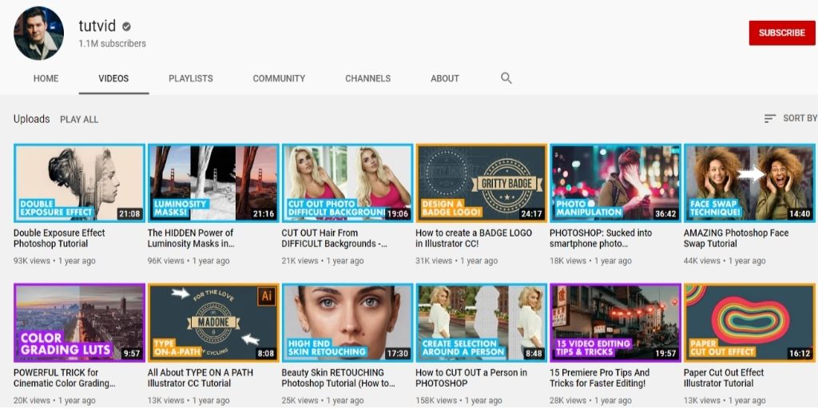818x409 pixels.
Task: Open the Cut Out Photo Difficult Background thumbnail
Action: click(347, 183)
